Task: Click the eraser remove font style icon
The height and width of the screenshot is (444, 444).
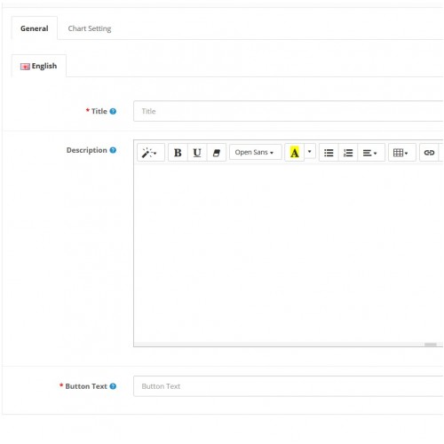Action: [217, 153]
